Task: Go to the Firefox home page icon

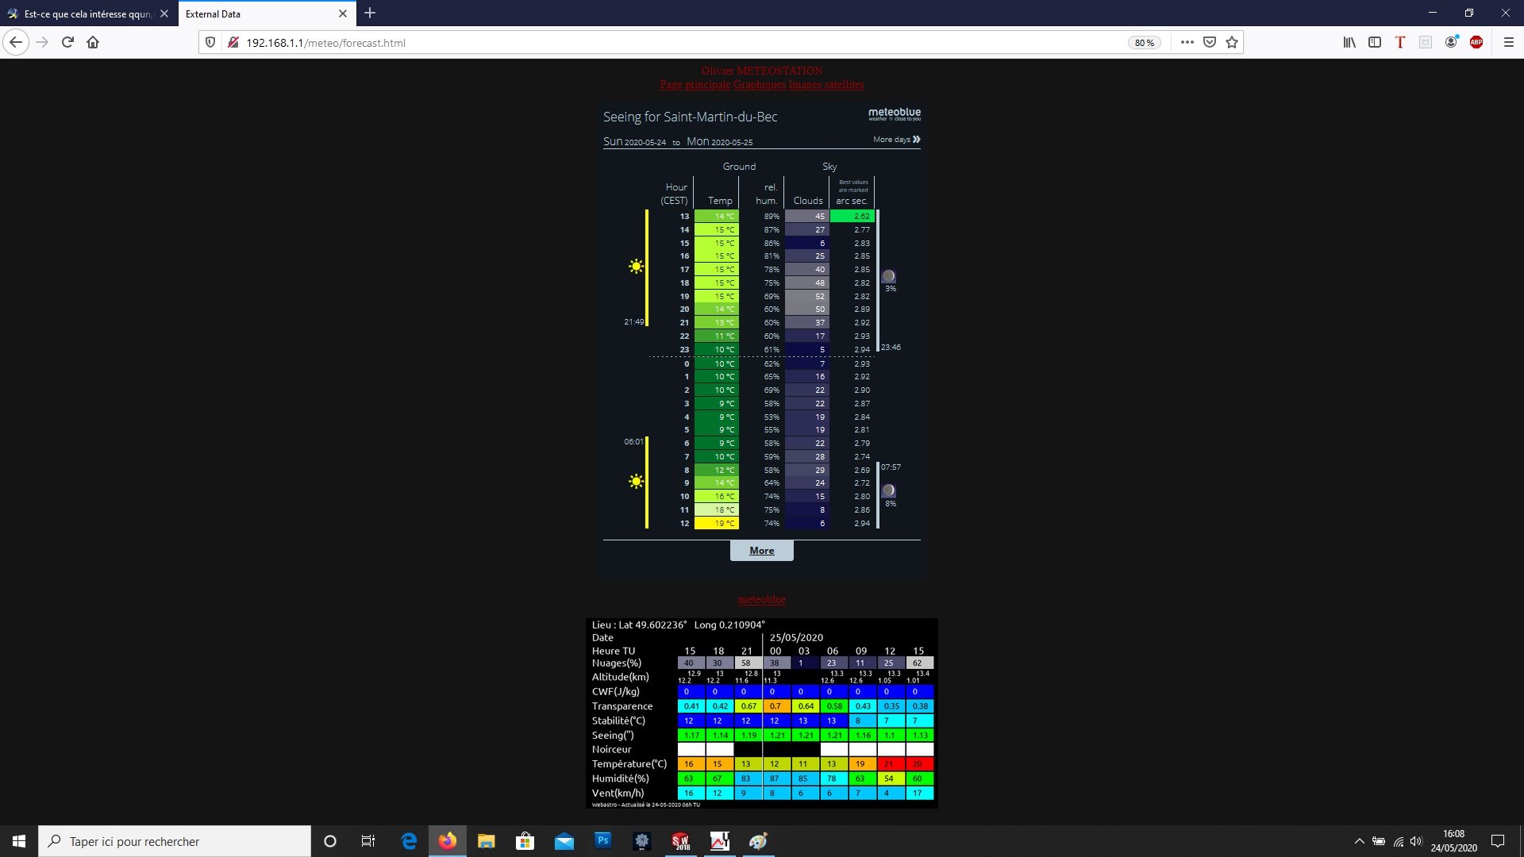Action: (93, 43)
